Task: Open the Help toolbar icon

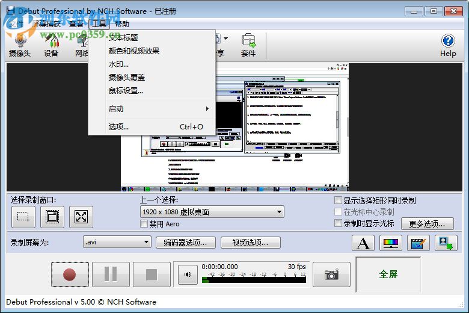Action: (448, 46)
